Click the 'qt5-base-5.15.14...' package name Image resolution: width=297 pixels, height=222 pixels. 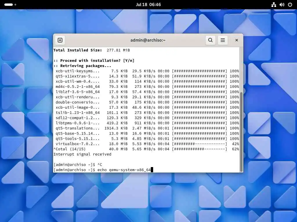(x=77, y=134)
